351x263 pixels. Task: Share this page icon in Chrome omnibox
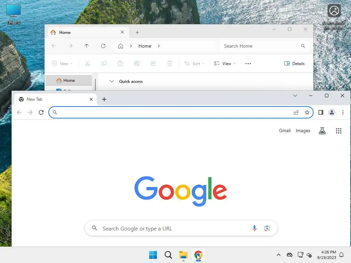(x=296, y=112)
